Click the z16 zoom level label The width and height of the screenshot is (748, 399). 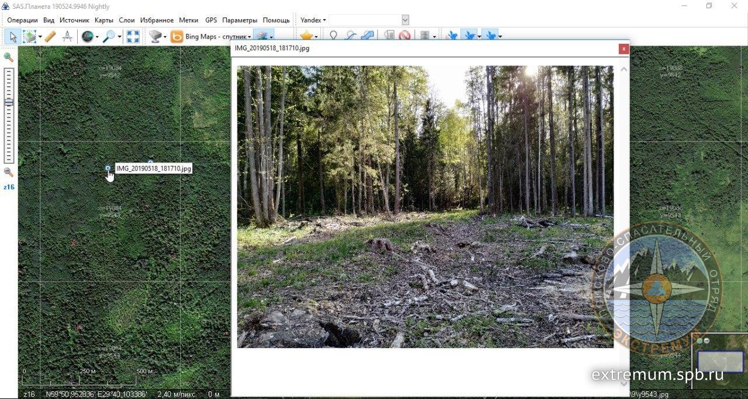click(x=9, y=187)
